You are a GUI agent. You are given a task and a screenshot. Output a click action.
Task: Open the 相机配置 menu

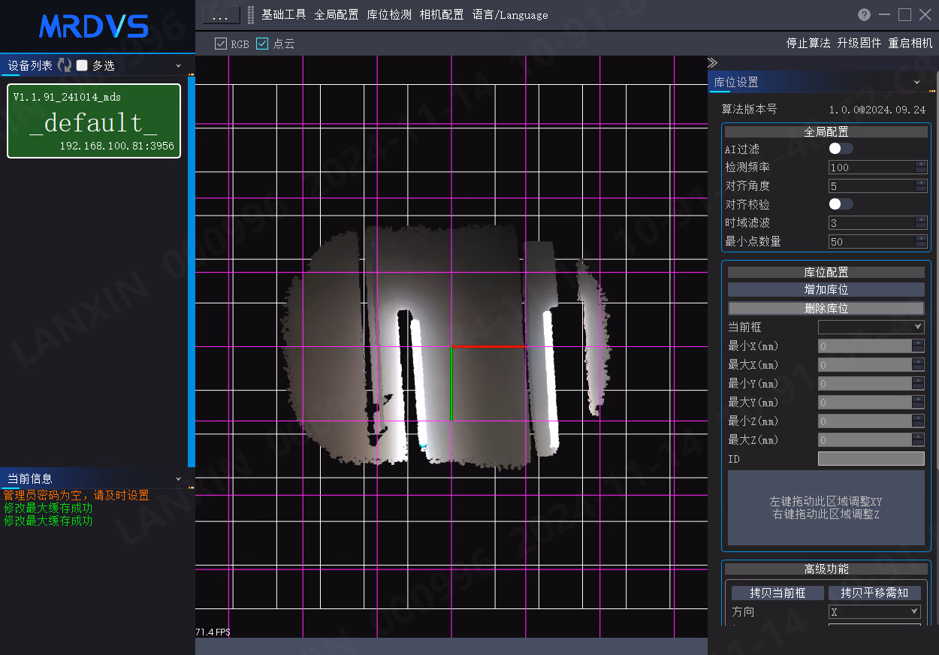coord(442,15)
